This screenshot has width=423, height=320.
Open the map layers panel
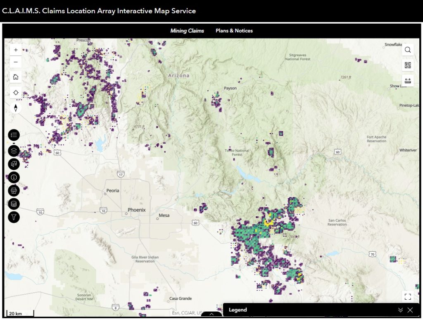coord(14,150)
